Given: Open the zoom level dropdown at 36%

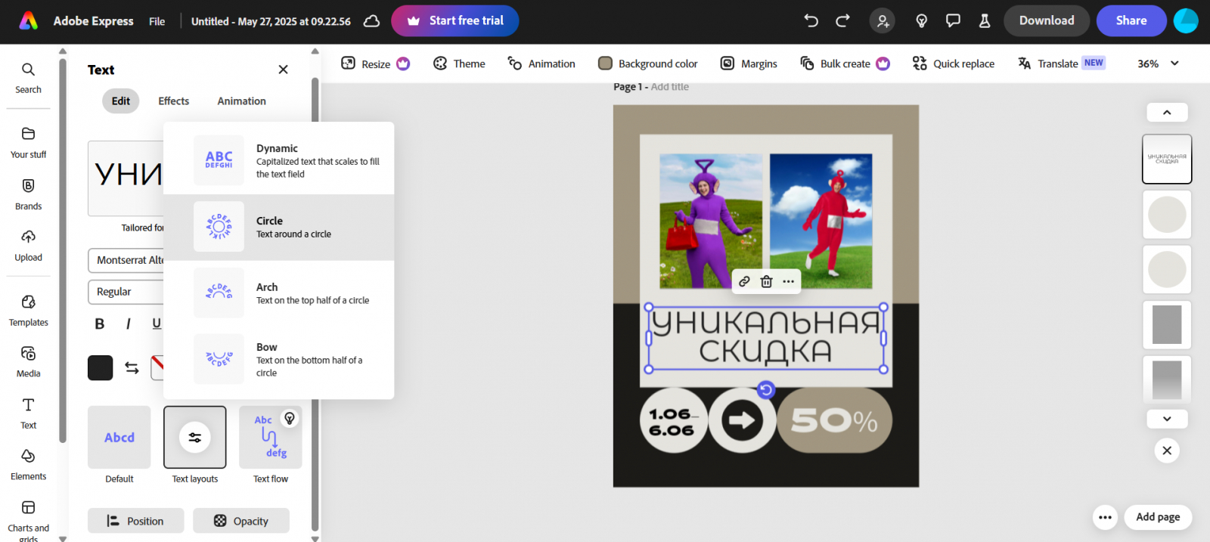Looking at the screenshot, I should tap(1159, 63).
